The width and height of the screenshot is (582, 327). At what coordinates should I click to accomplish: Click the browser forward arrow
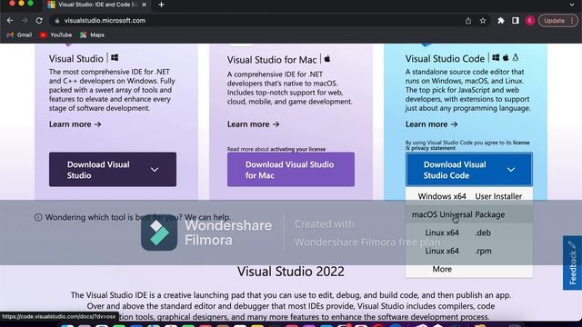tap(25, 21)
